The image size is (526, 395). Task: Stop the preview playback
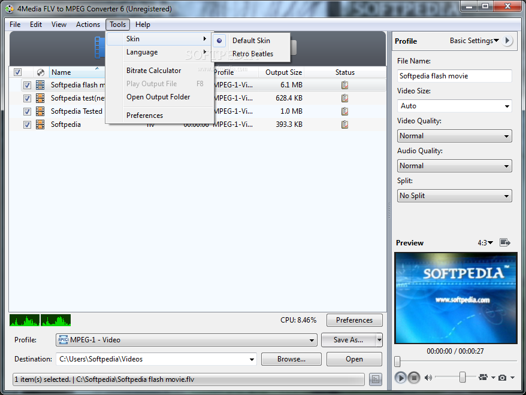(414, 378)
